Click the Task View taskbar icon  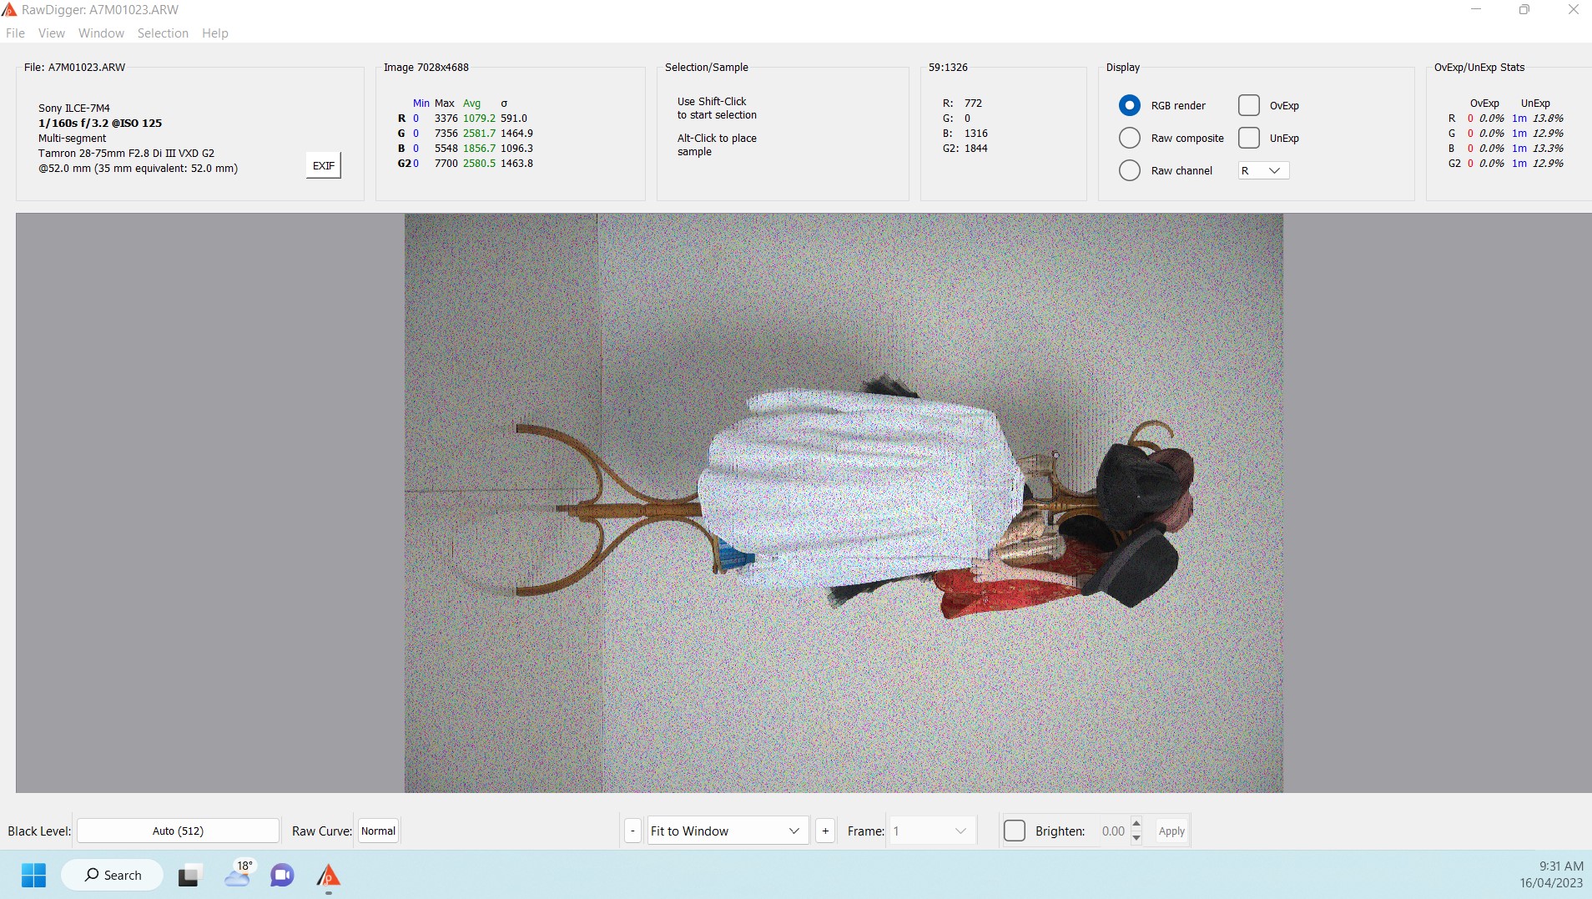[x=189, y=875]
